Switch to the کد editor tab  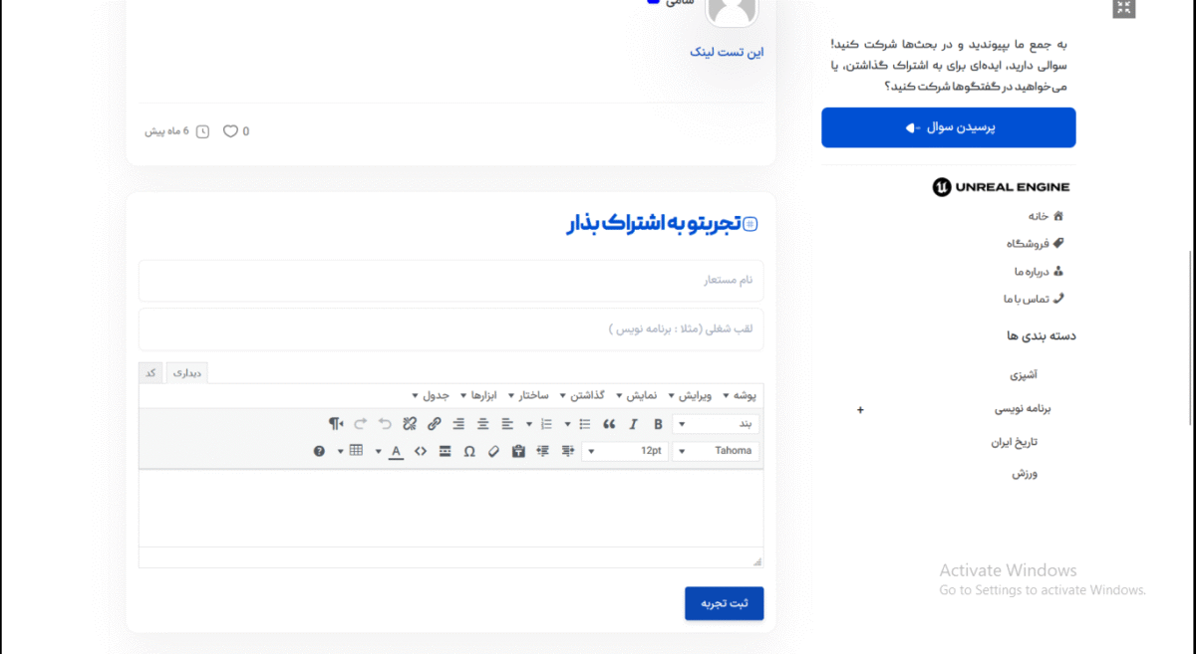click(151, 372)
